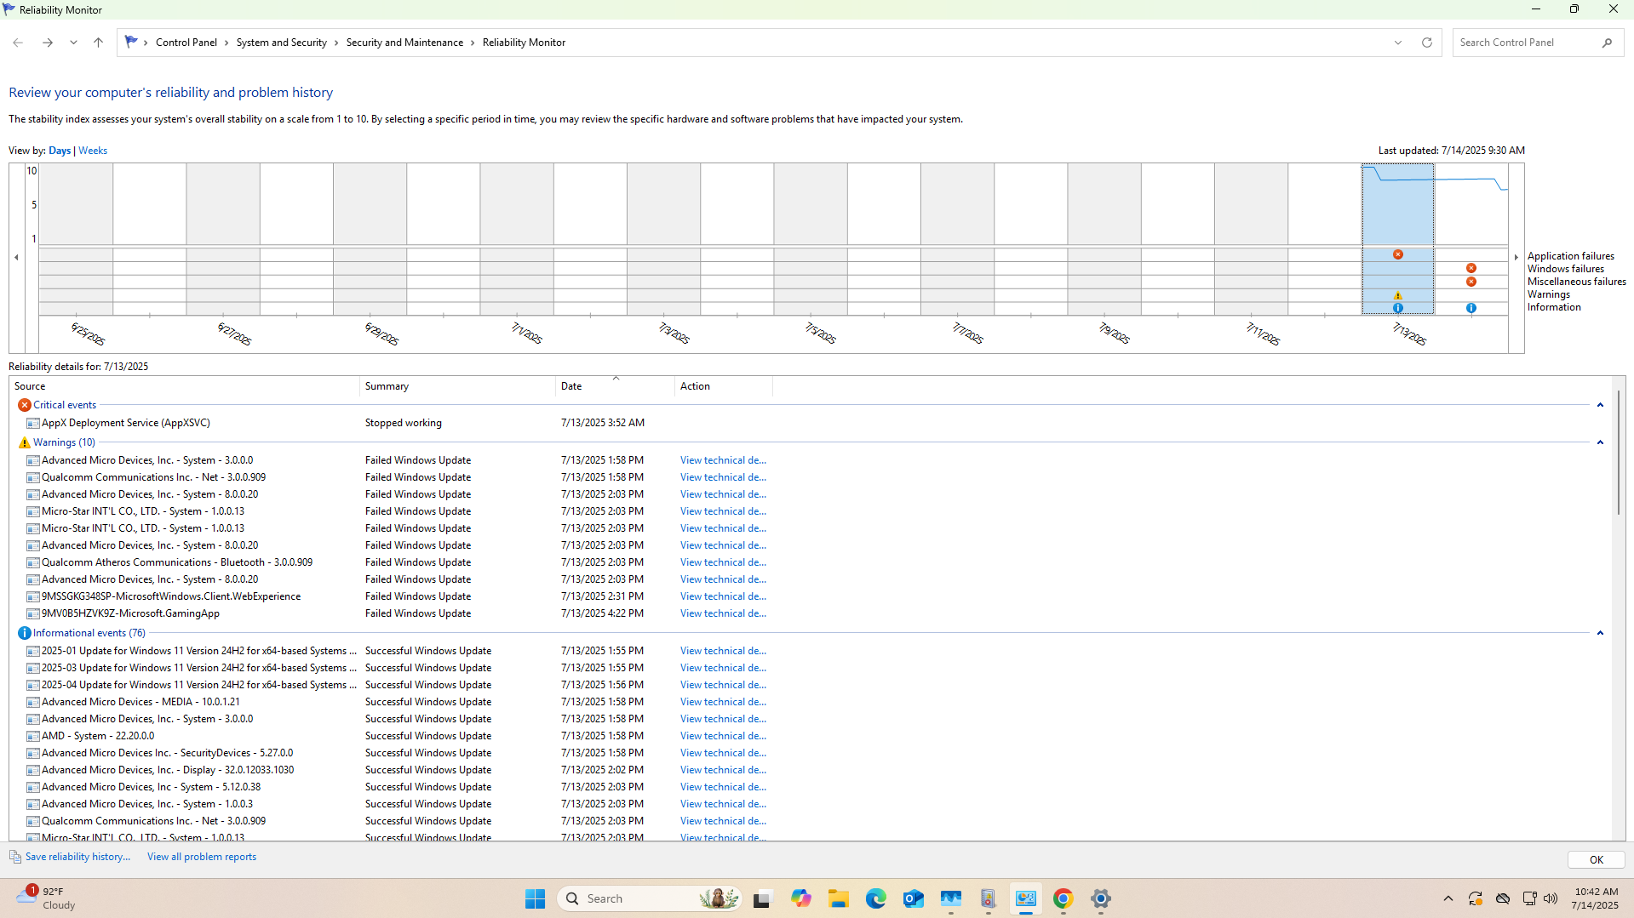Viewport: 1634px width, 918px height.
Task: Click the yellow warning icon in chart
Action: 1397,295
